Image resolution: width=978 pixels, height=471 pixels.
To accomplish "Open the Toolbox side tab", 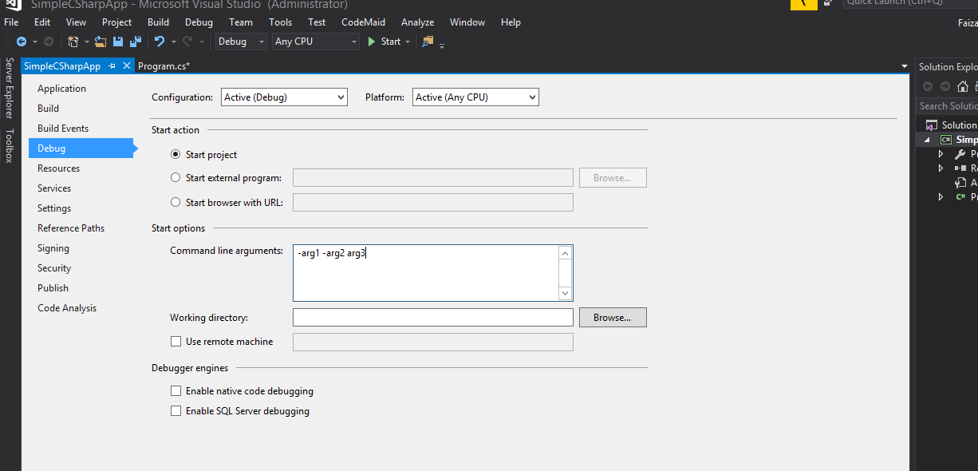I will point(10,146).
